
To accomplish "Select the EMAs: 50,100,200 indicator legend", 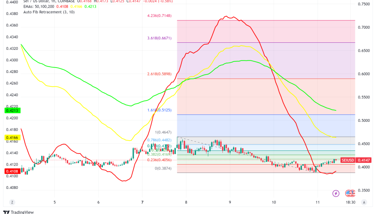I will [38, 7].
